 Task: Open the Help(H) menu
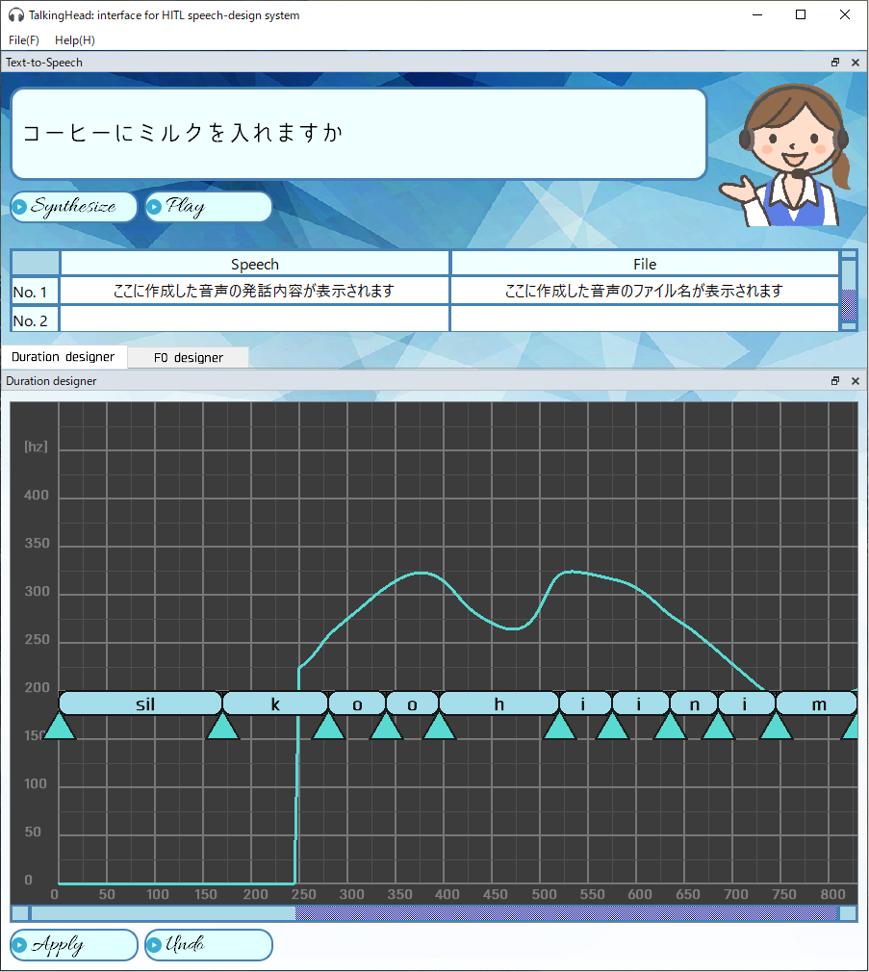point(75,40)
